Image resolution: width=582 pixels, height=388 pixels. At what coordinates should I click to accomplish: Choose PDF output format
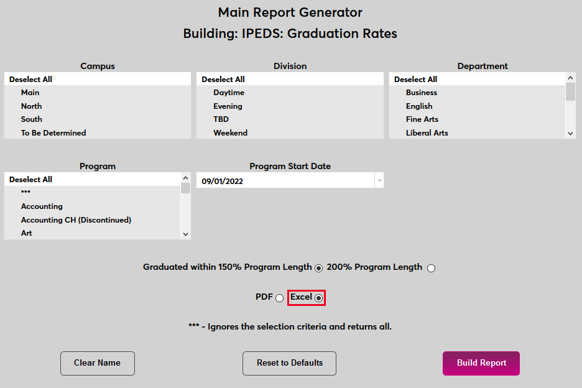point(279,298)
